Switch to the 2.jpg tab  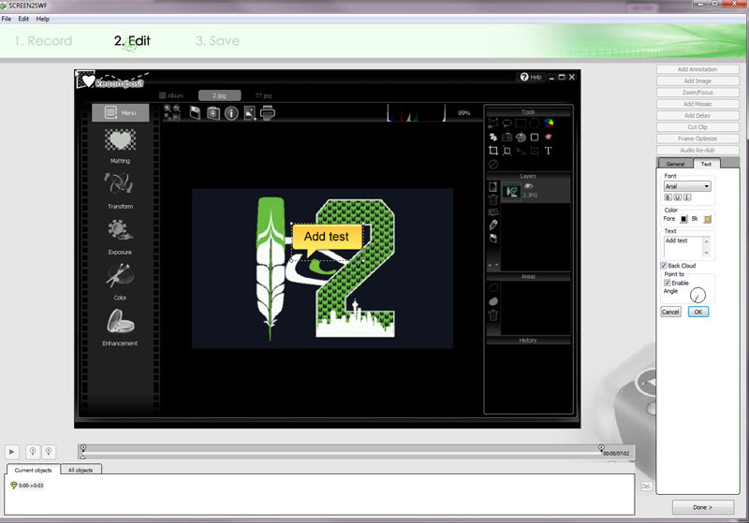coord(219,95)
